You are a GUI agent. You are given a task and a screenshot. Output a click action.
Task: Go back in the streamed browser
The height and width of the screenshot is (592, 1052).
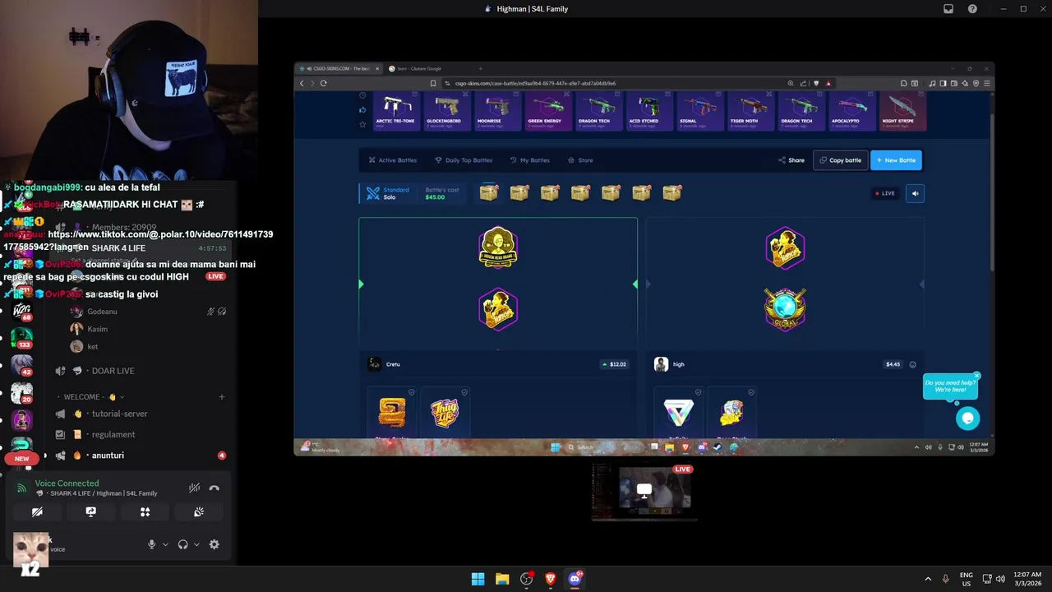[302, 83]
